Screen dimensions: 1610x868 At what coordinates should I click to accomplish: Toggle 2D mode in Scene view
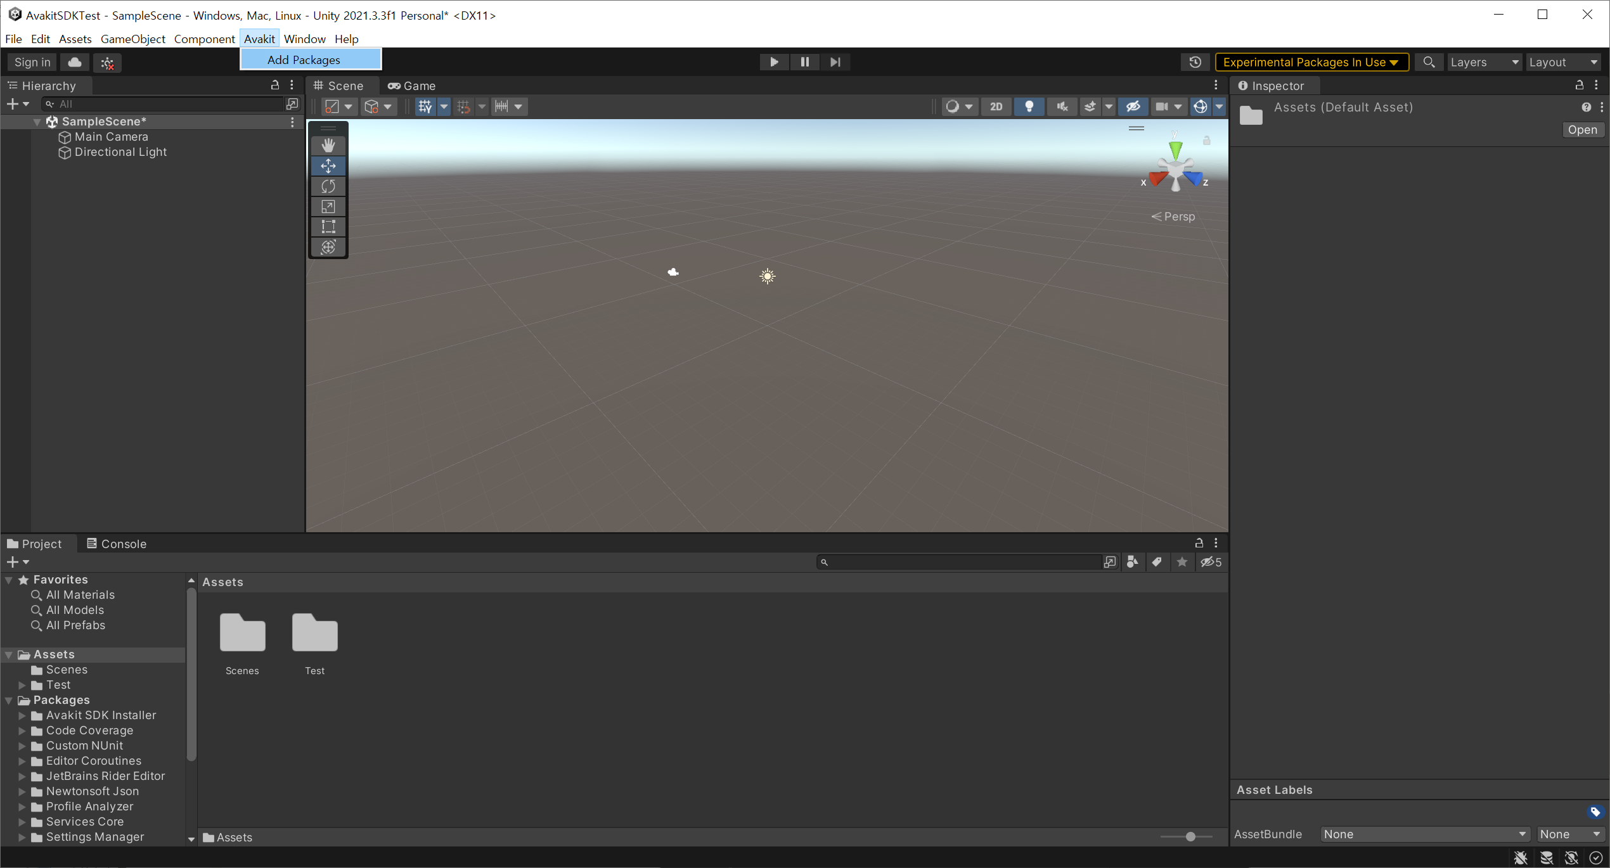pos(996,106)
